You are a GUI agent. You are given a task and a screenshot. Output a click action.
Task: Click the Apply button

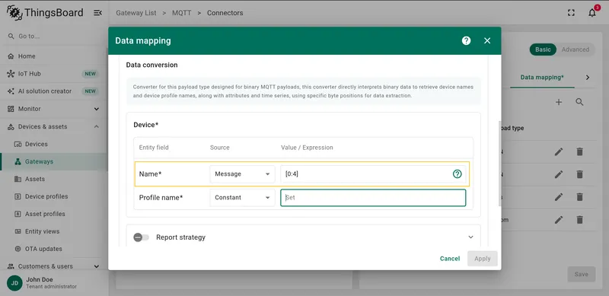coord(483,259)
